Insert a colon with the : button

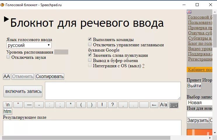pos(50,105)
